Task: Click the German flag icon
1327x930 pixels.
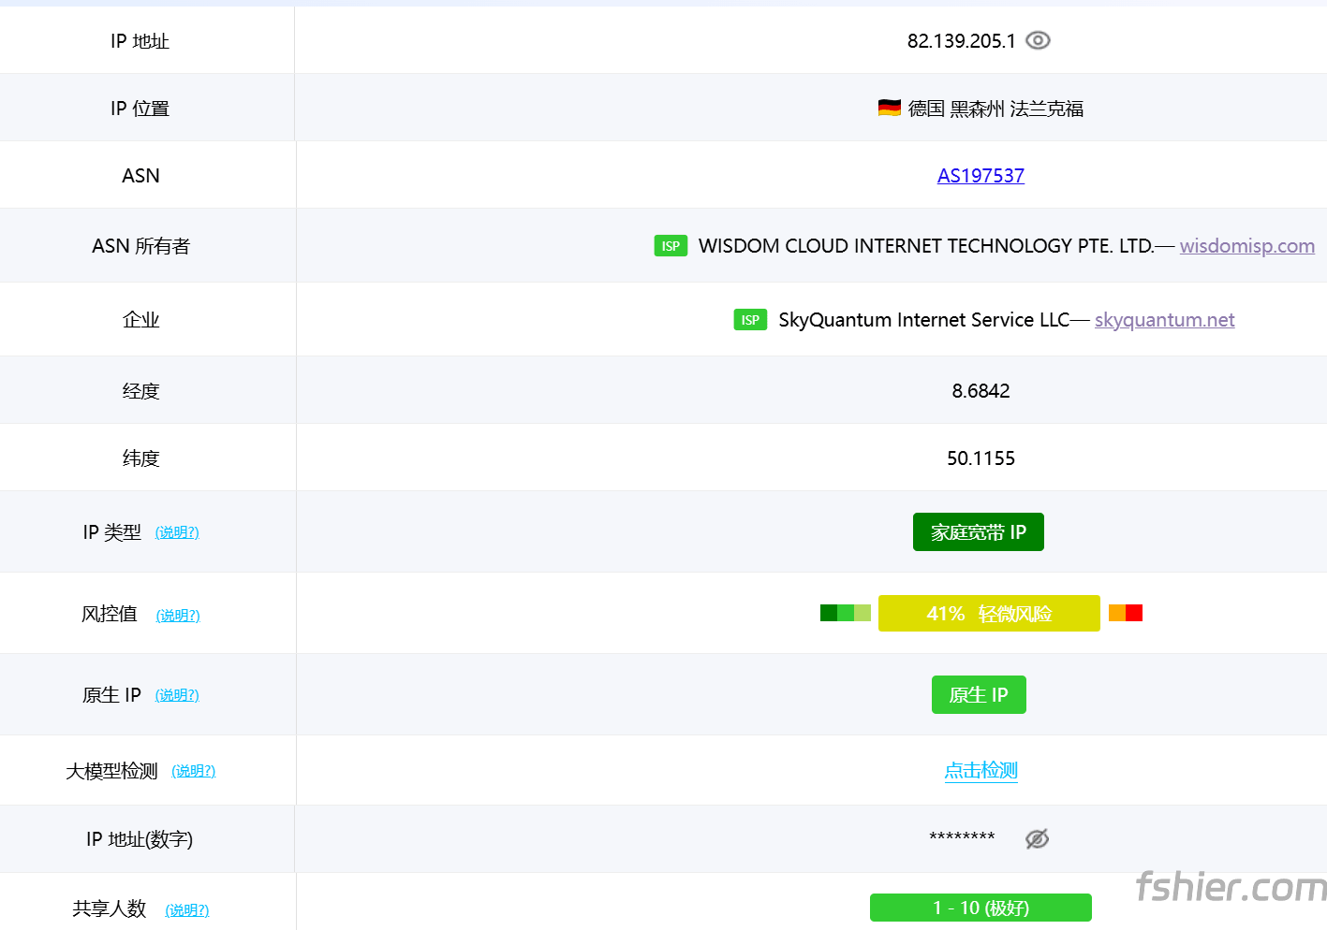Action: pyautogui.click(x=889, y=109)
